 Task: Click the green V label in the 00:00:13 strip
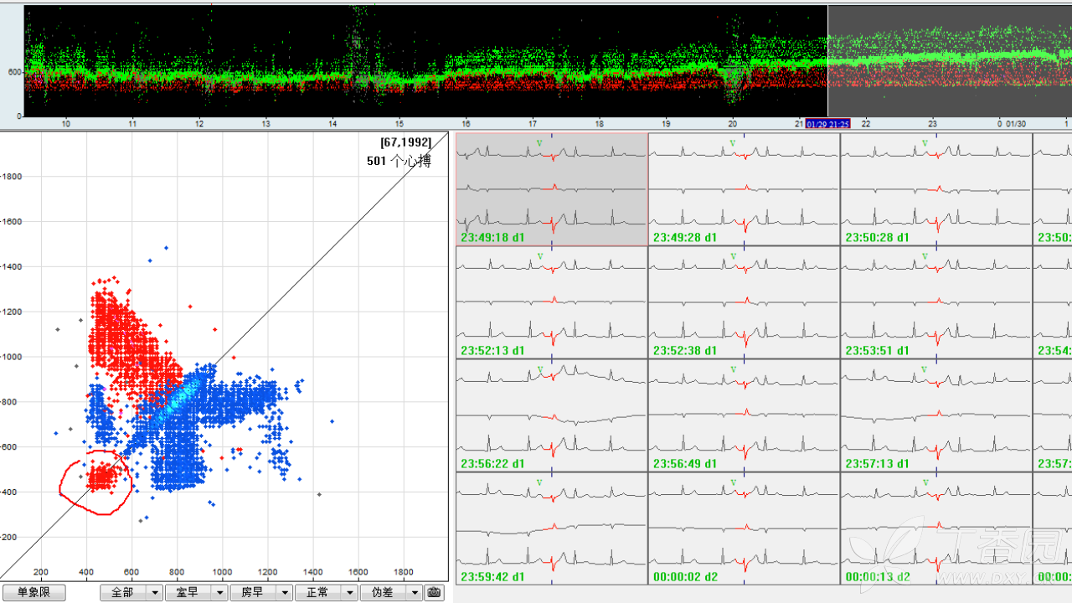click(x=925, y=482)
